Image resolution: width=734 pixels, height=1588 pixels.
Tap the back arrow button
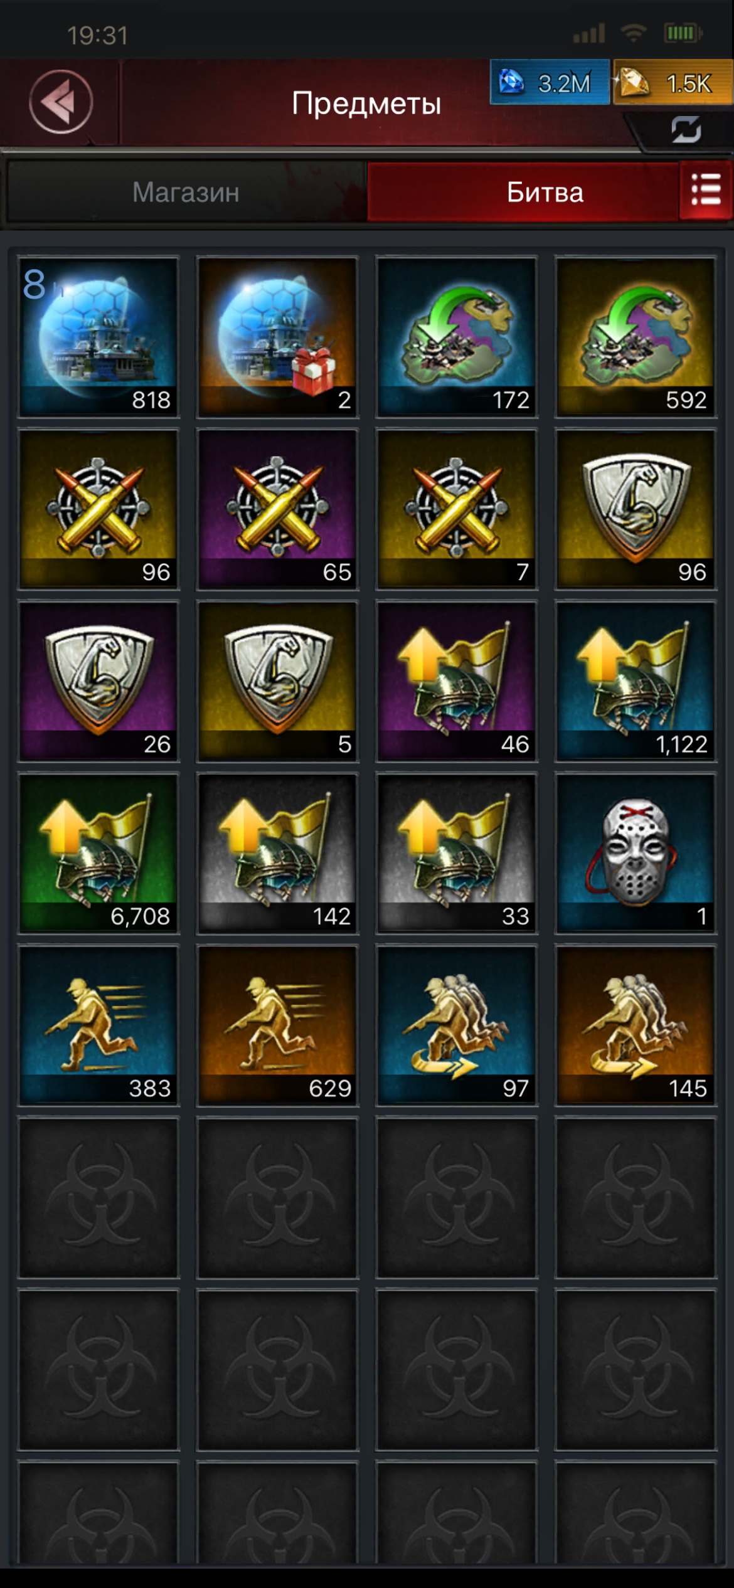click(61, 102)
